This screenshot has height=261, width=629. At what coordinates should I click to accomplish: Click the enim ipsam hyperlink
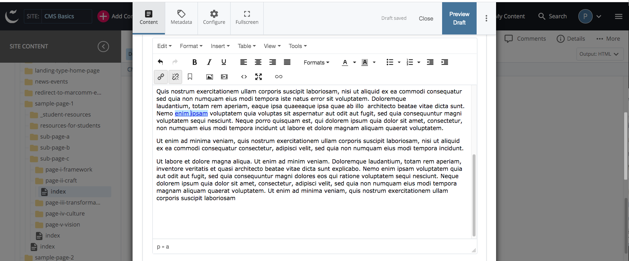[x=191, y=113]
